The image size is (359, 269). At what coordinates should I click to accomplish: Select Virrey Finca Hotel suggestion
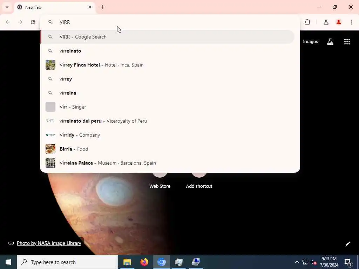(167, 65)
